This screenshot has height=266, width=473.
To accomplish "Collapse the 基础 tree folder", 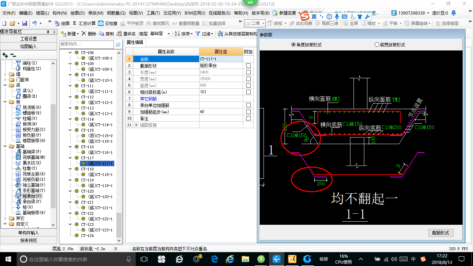I will pyautogui.click(x=5, y=146).
